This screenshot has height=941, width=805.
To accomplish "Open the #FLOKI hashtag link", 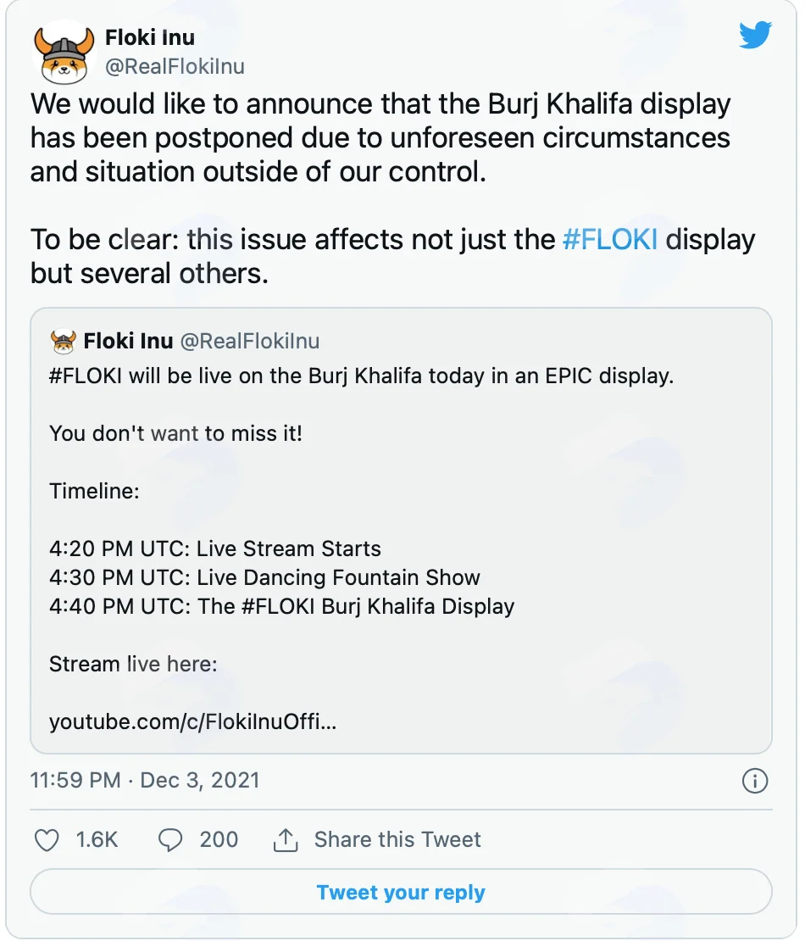I will tap(609, 239).
